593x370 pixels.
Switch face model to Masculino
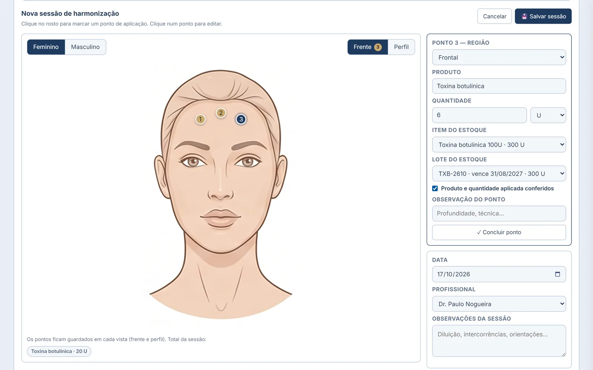(x=85, y=47)
